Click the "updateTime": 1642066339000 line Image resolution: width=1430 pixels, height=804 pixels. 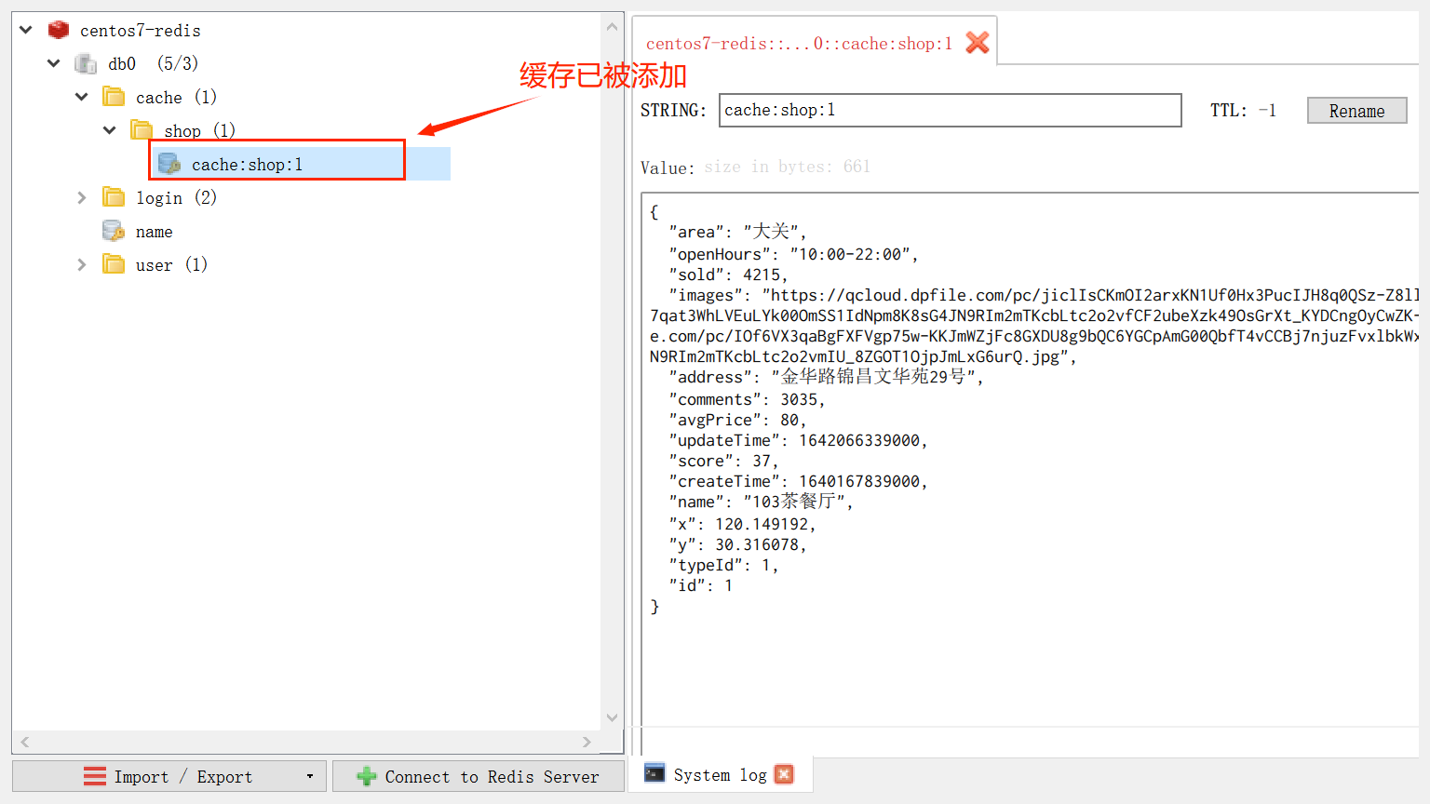point(798,440)
